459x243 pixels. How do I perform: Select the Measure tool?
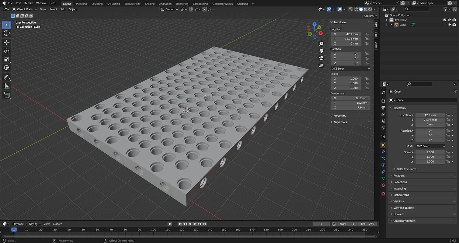click(x=7, y=86)
